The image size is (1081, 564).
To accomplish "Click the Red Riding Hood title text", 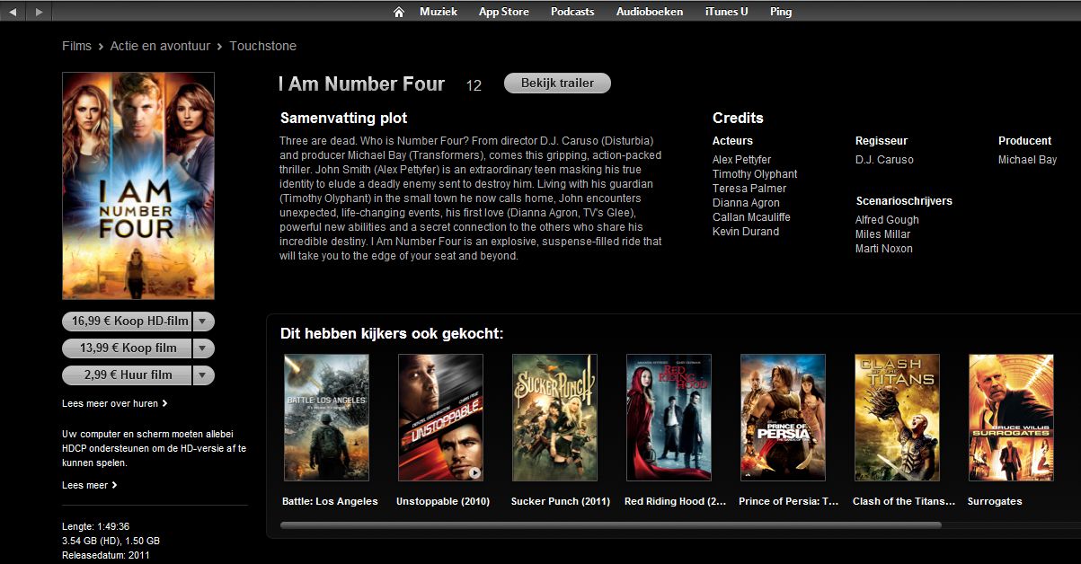I will point(676,501).
